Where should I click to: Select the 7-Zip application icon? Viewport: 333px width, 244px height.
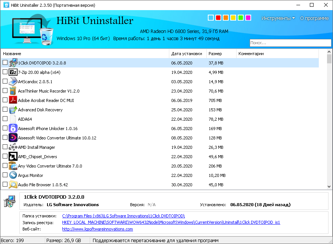[x=13, y=72]
